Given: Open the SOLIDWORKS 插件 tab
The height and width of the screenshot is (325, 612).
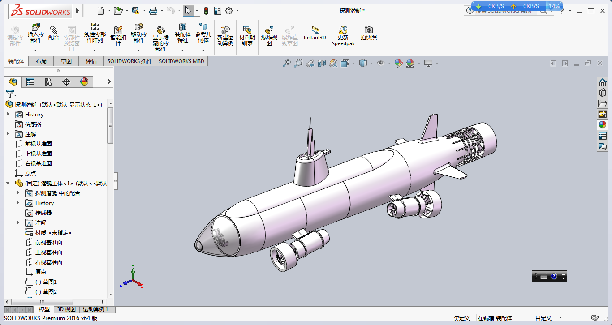Looking at the screenshot, I should 129,61.
